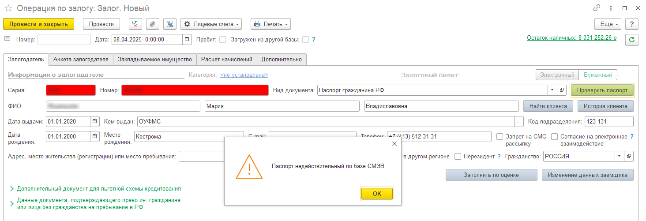This screenshot has width=646, height=221.
Task: Open the notes icon left of Номер
Action: pyautogui.click(x=7, y=39)
